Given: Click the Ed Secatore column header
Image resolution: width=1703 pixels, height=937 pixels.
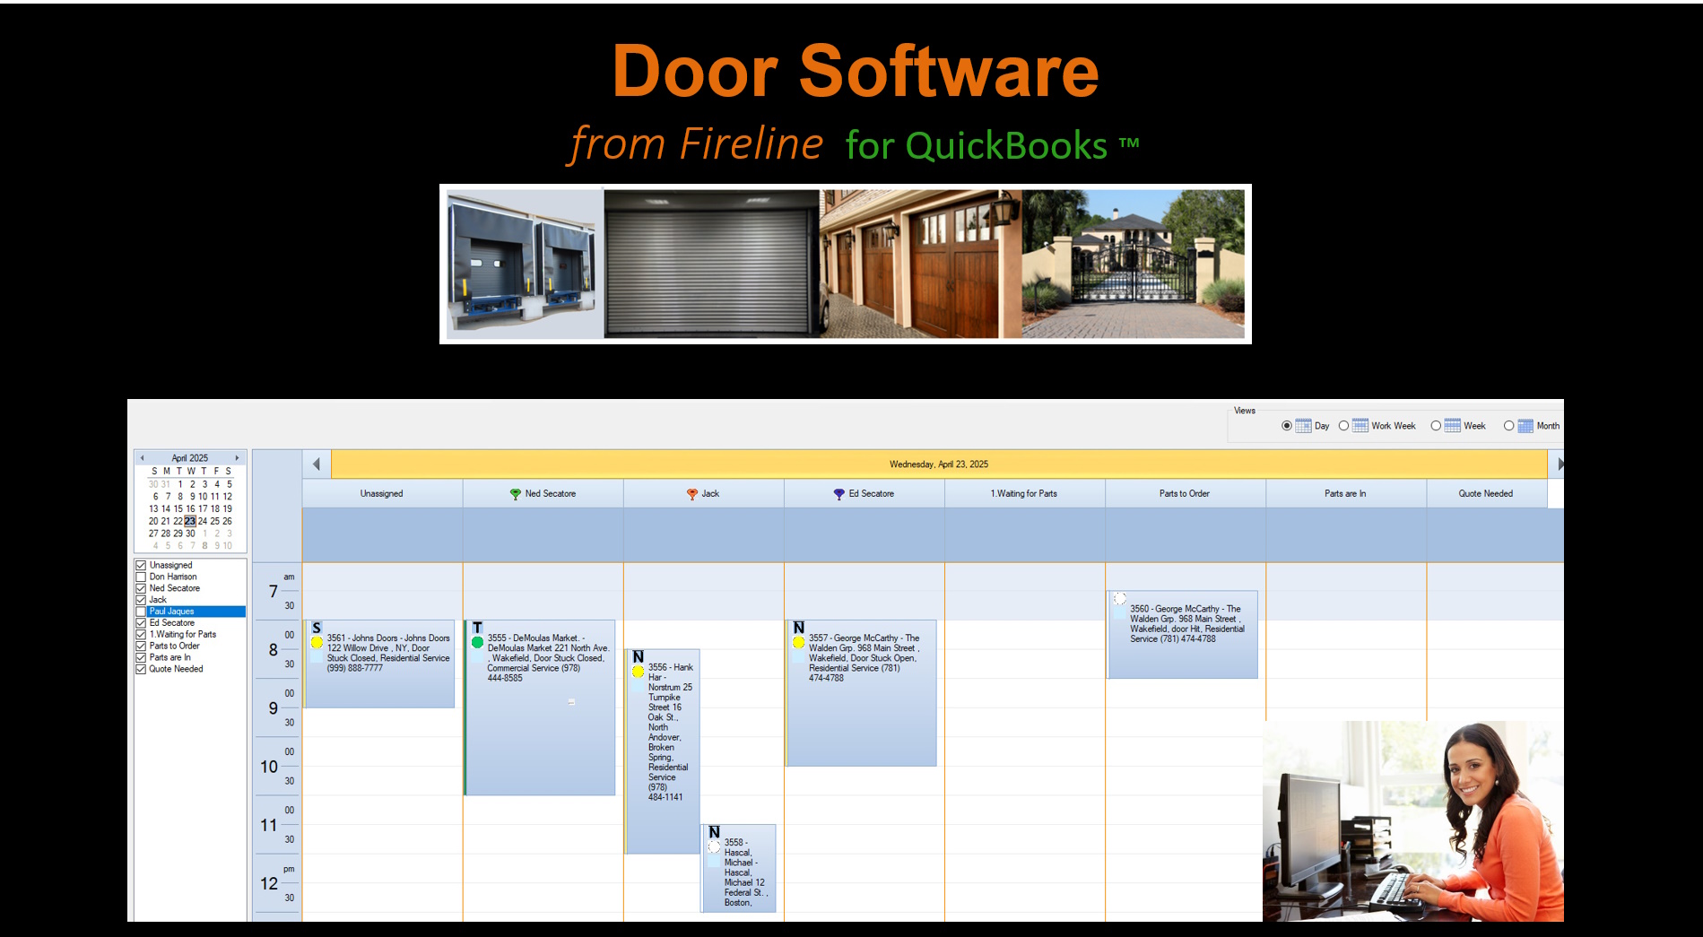Looking at the screenshot, I should coord(865,493).
